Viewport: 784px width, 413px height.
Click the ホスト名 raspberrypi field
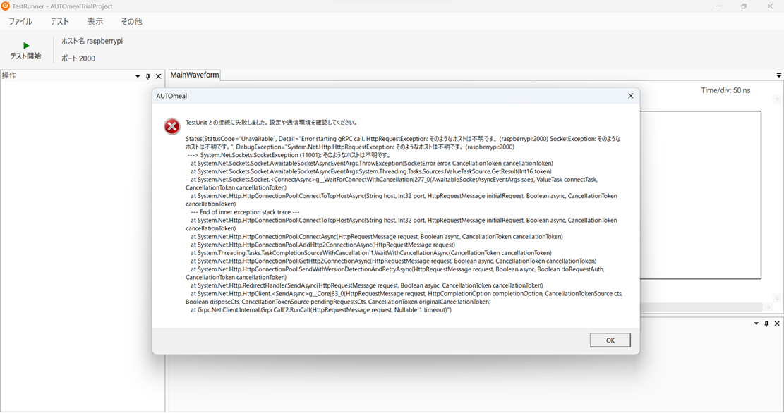[92, 42]
